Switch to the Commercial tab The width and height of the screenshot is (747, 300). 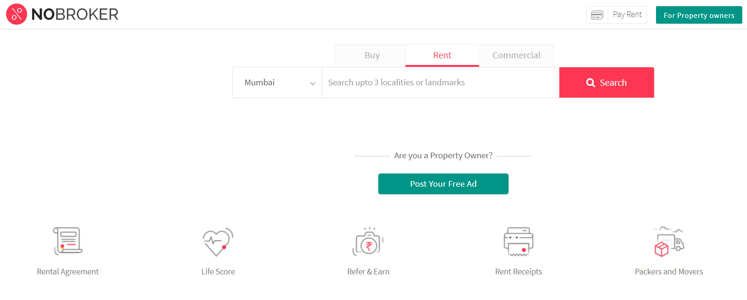coord(516,55)
